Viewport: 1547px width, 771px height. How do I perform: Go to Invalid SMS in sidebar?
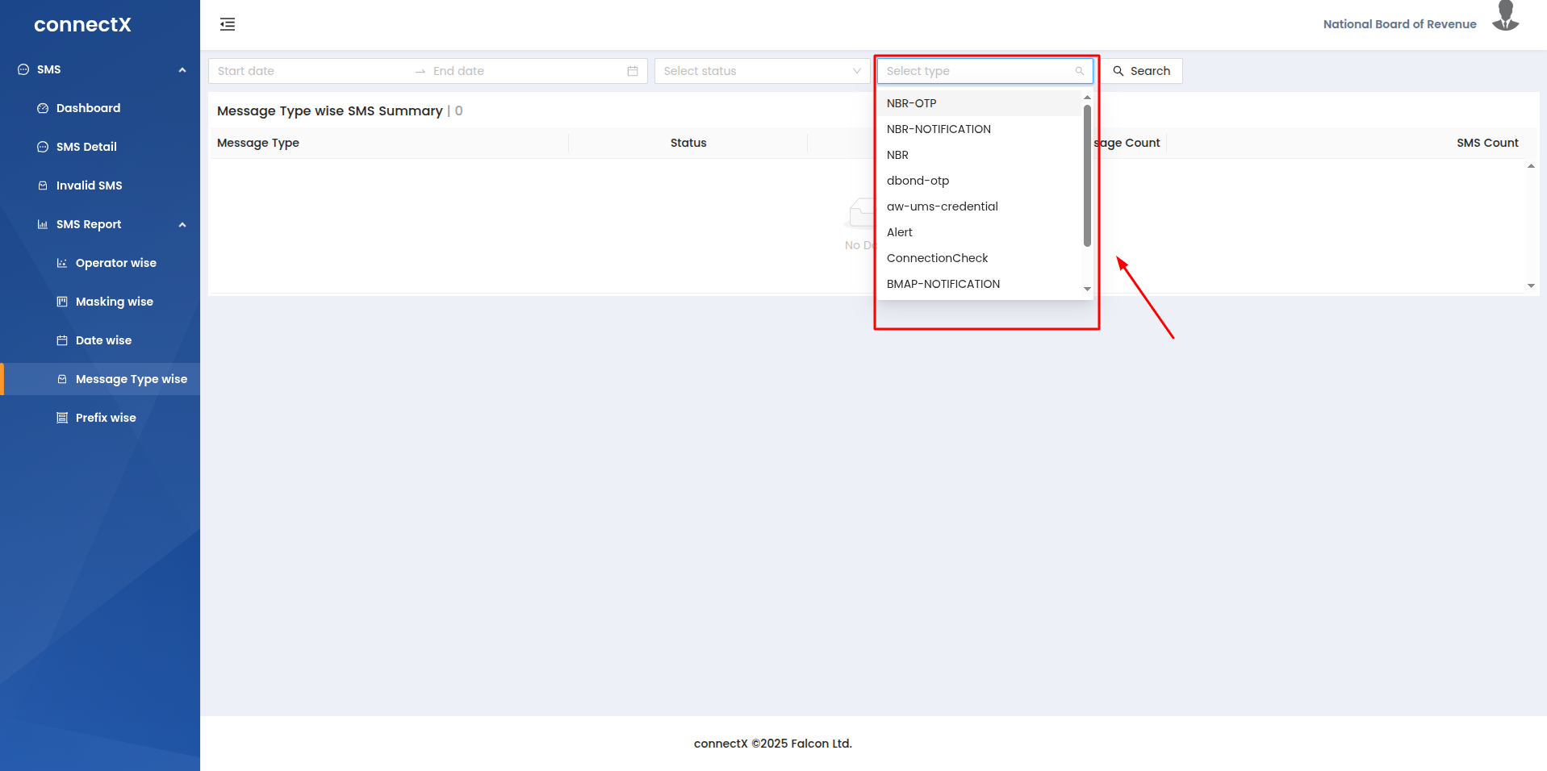click(89, 185)
